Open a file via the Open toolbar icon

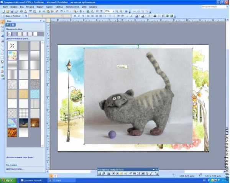click(8, 11)
